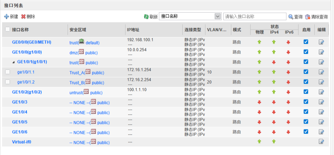Click physical status up arrow of GE0/0/0
The image size is (334, 155).
pyautogui.click(x=259, y=42)
